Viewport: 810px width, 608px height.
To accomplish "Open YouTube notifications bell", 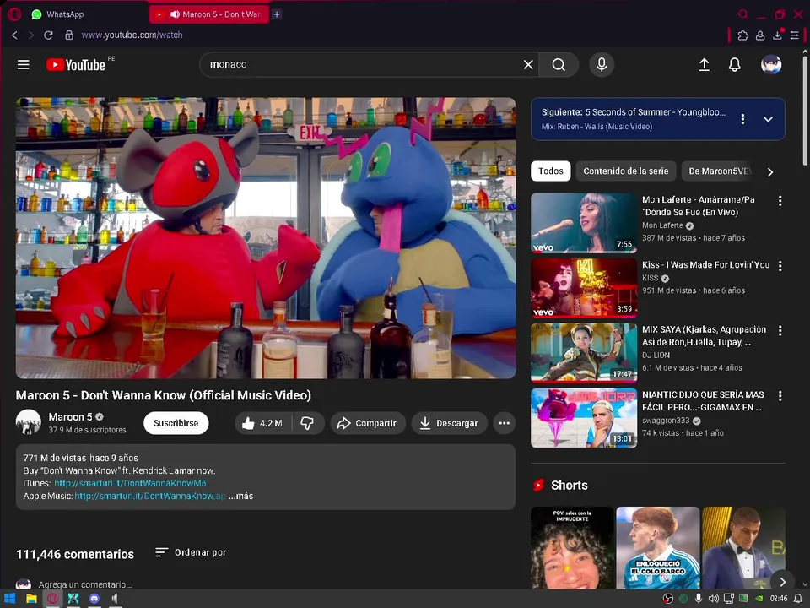I will [x=734, y=65].
